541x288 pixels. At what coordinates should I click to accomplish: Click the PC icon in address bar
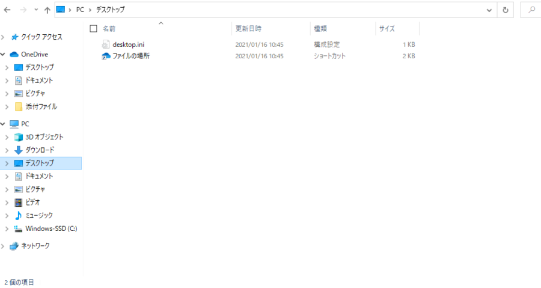pos(60,10)
